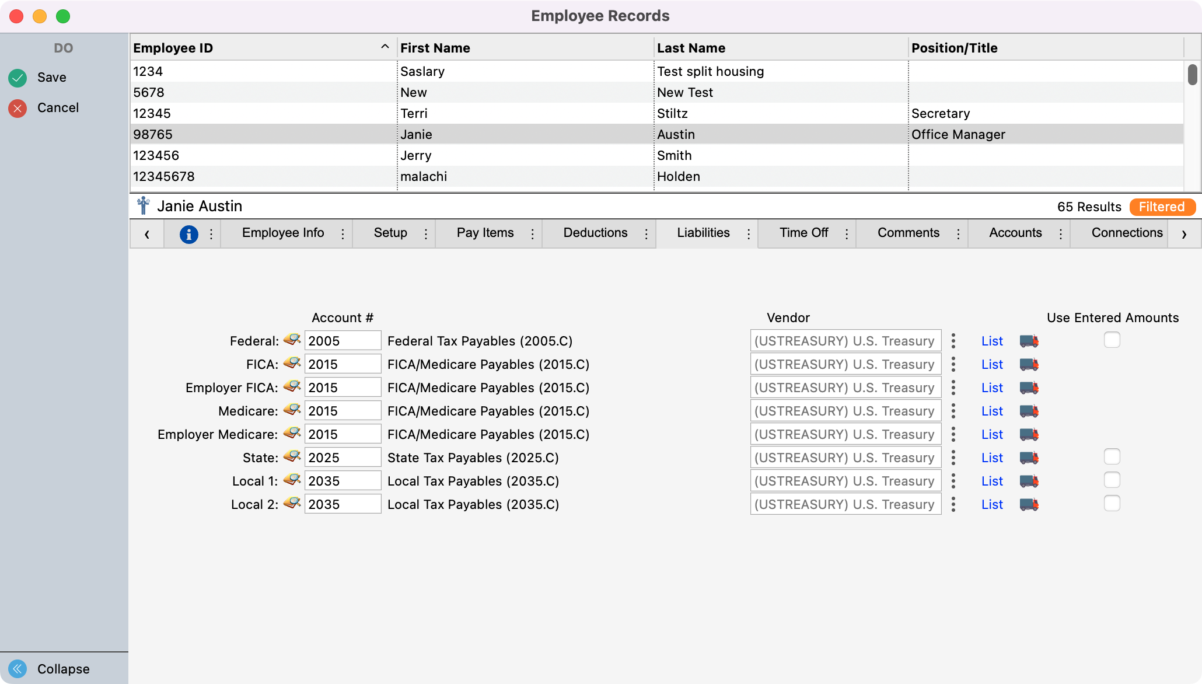This screenshot has height=684, width=1202.
Task: Check the State Use Entered Amounts box
Action: 1112,457
